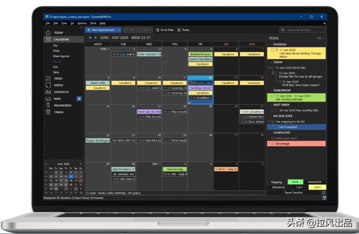The width and height of the screenshot is (359, 234).
Task: Click high priority mark on Call Jane task
Action: click(277, 50)
